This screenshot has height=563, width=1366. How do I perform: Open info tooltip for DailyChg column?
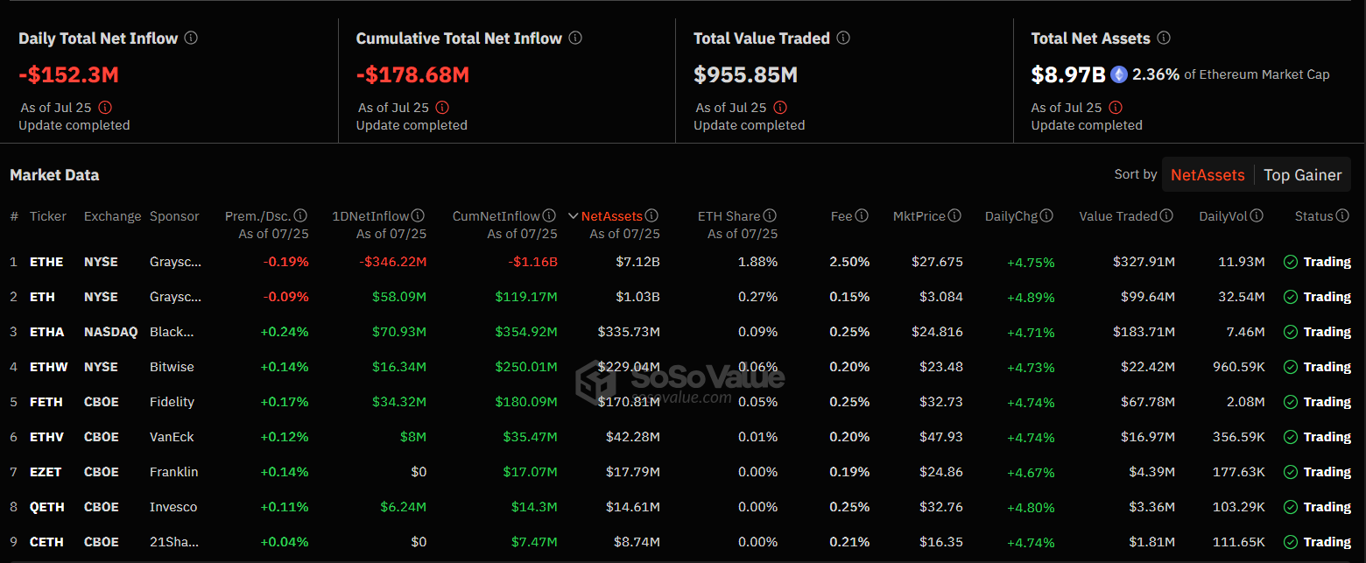point(1046,215)
